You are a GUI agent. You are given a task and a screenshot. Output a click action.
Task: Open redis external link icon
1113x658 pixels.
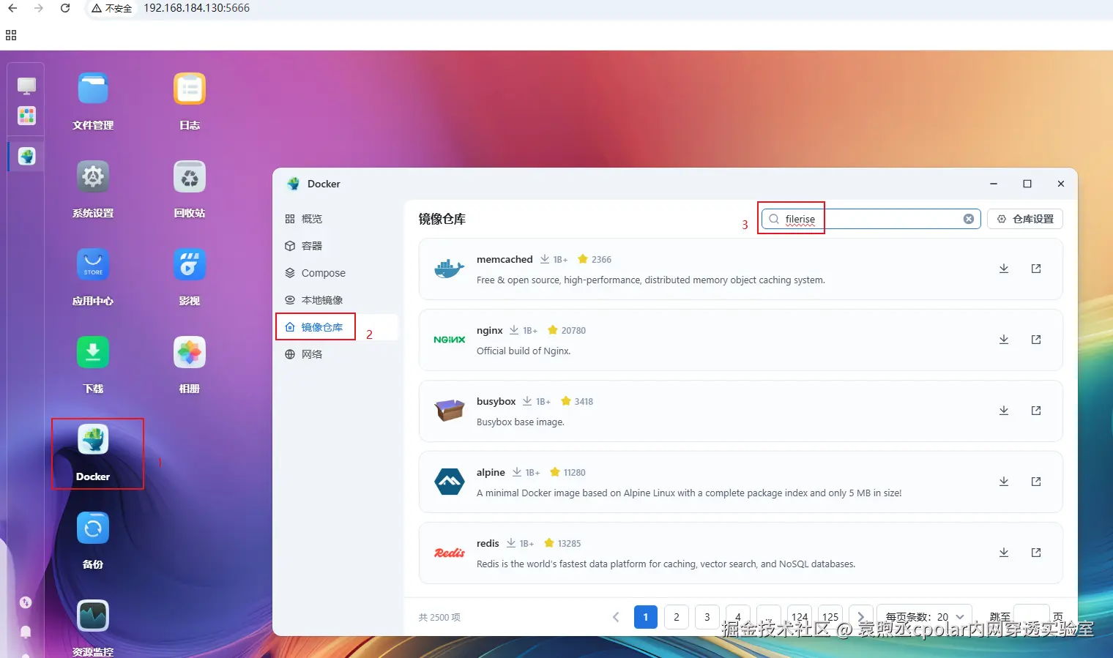pyautogui.click(x=1036, y=553)
